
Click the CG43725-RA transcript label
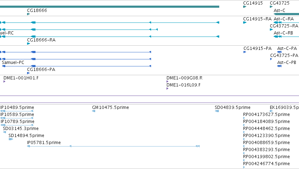tap(284, 26)
